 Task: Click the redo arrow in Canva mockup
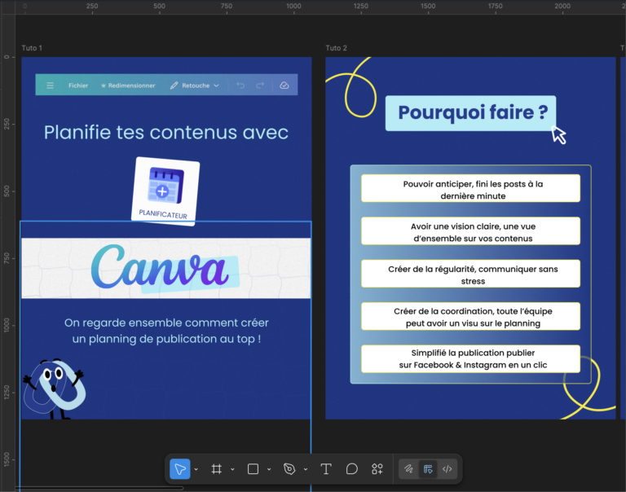click(x=260, y=86)
